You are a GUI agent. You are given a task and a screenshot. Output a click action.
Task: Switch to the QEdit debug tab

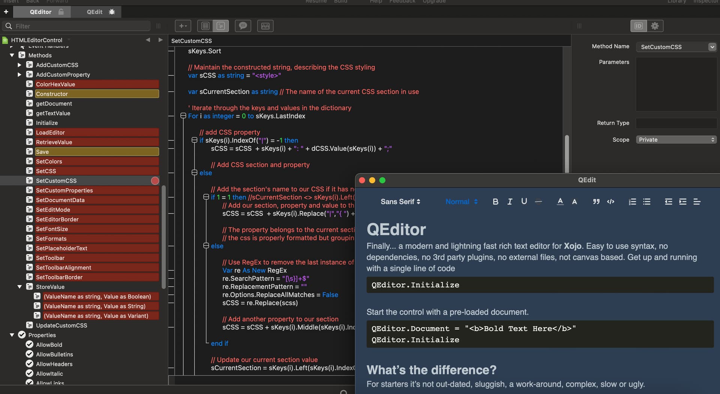coord(96,12)
